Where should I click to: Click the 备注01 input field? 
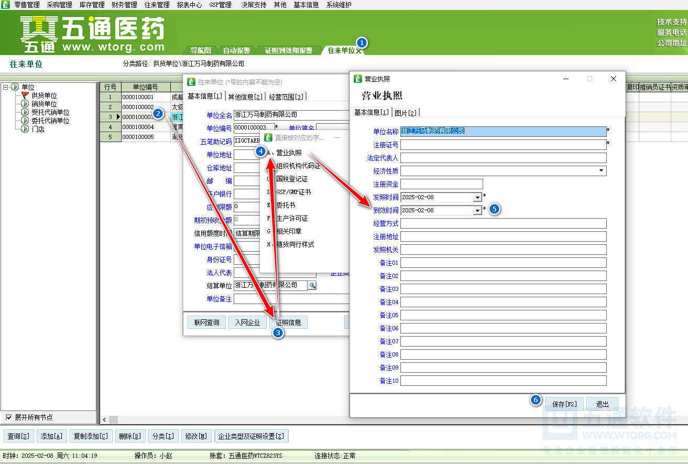coord(503,263)
